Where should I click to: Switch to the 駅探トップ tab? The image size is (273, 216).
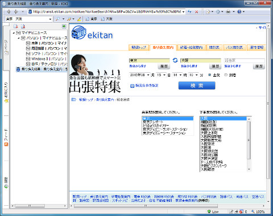coord(139,47)
